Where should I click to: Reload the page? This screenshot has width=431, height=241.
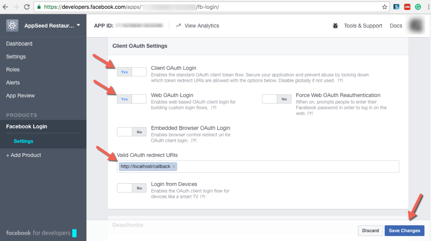coord(27,7)
